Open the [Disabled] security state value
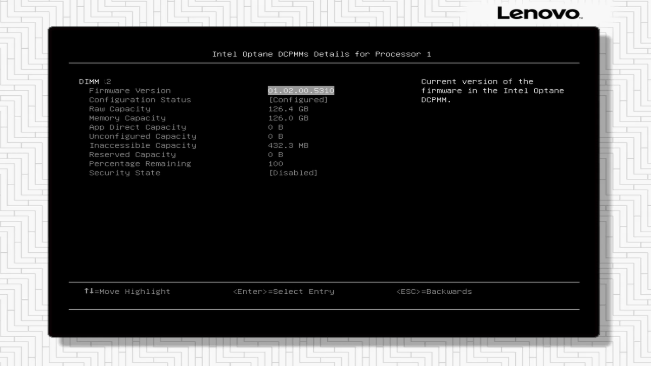The height and width of the screenshot is (366, 651). pos(293,173)
